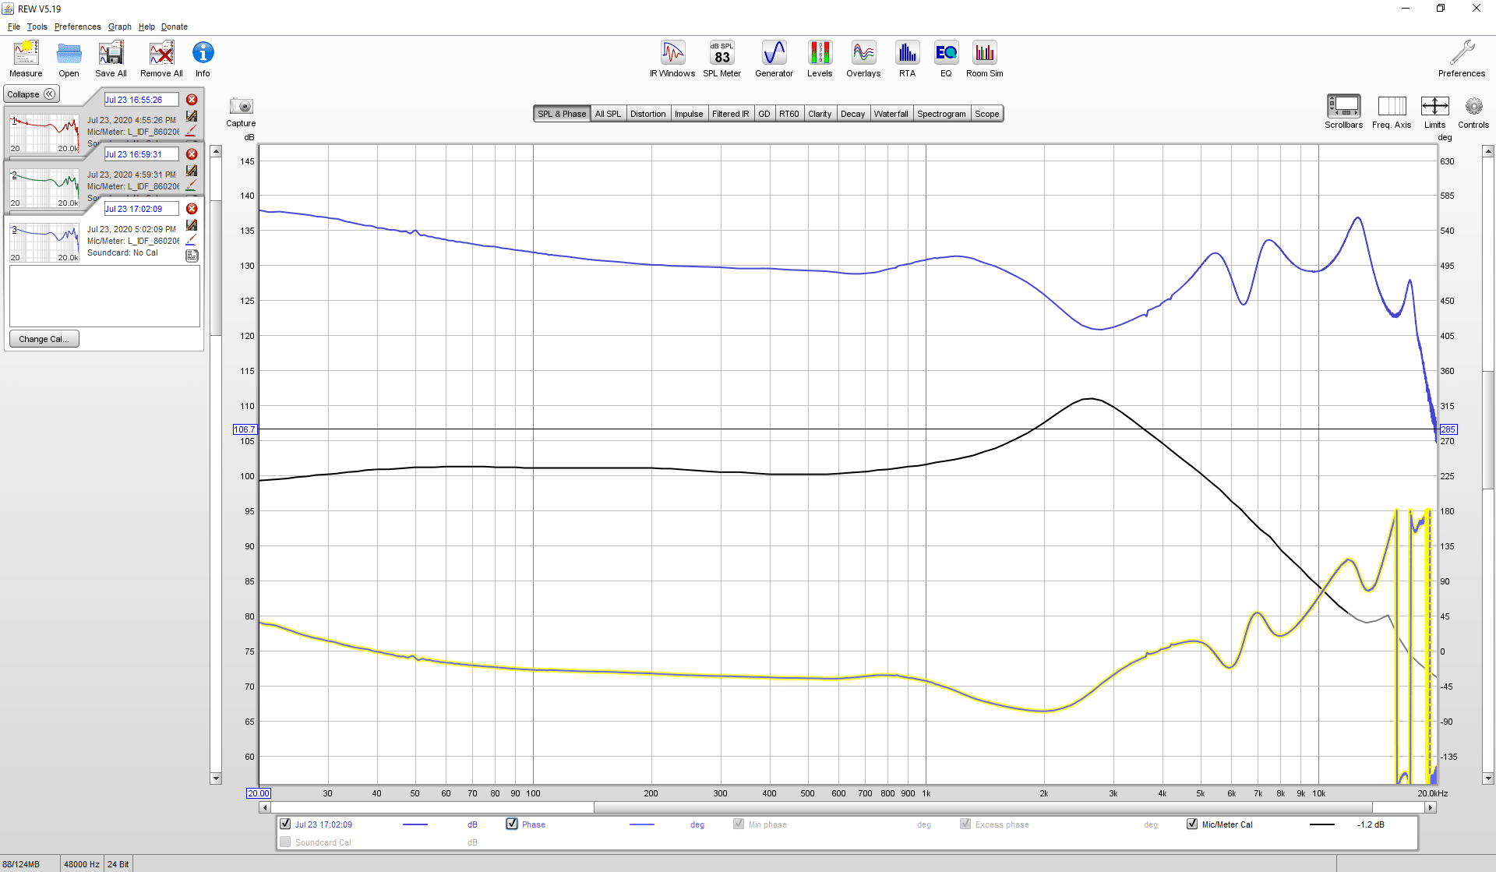
Task: Open a measurement file via Open icon
Action: click(69, 53)
